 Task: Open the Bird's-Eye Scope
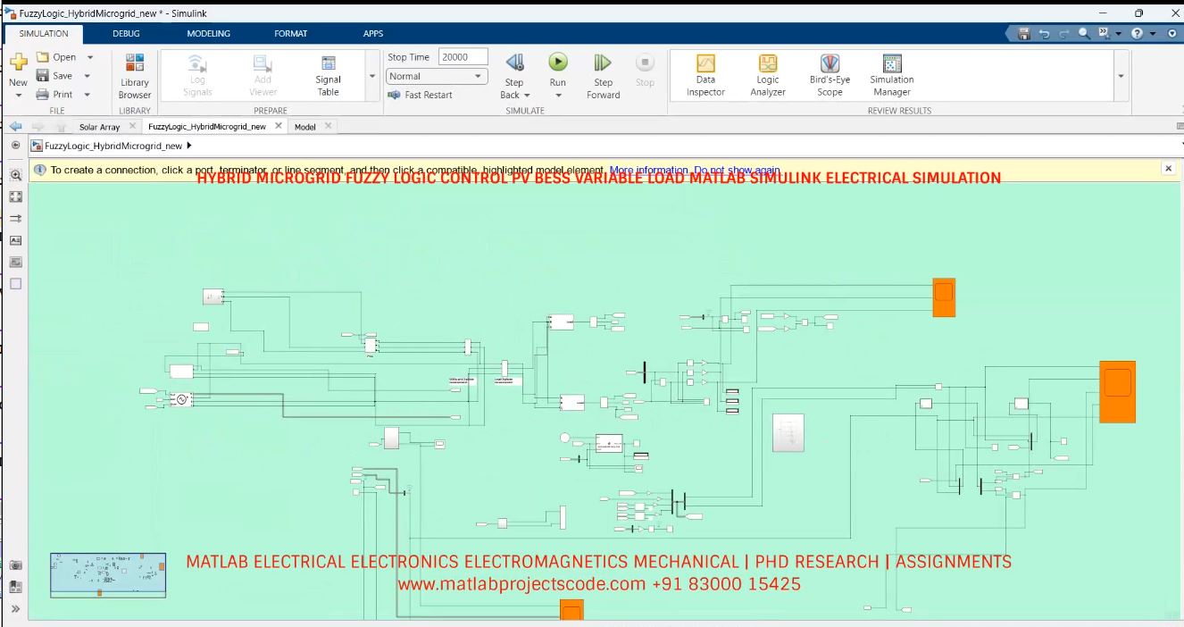click(x=829, y=75)
